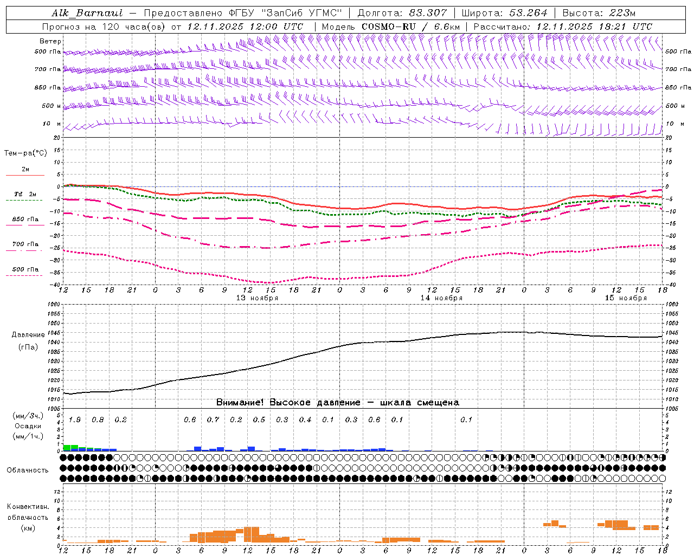Click the Широта: 53.264 field
This screenshot has height=555, width=694.
(504, 13)
